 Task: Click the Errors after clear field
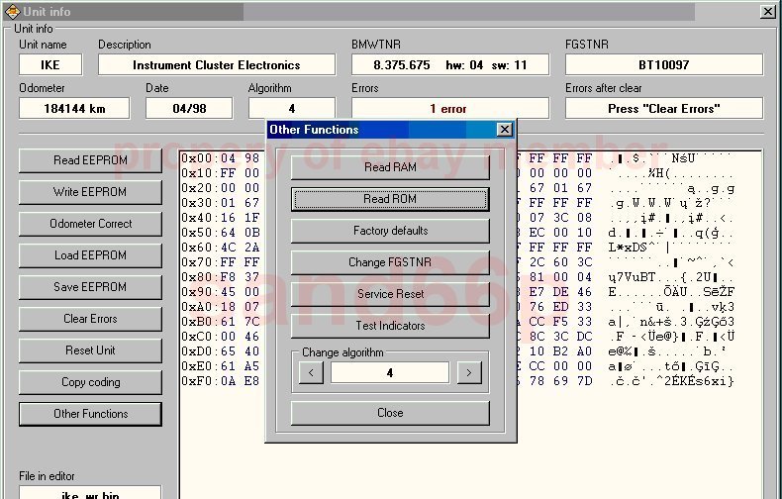coord(664,108)
